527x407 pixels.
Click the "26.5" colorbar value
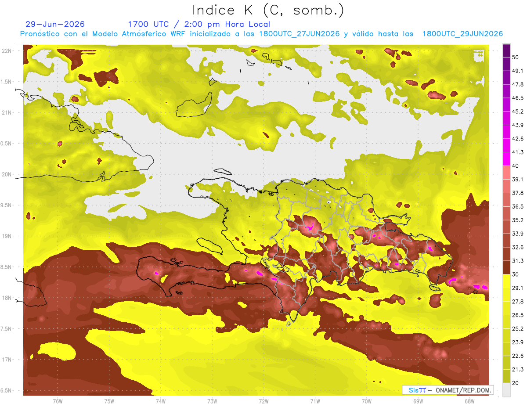518,315
